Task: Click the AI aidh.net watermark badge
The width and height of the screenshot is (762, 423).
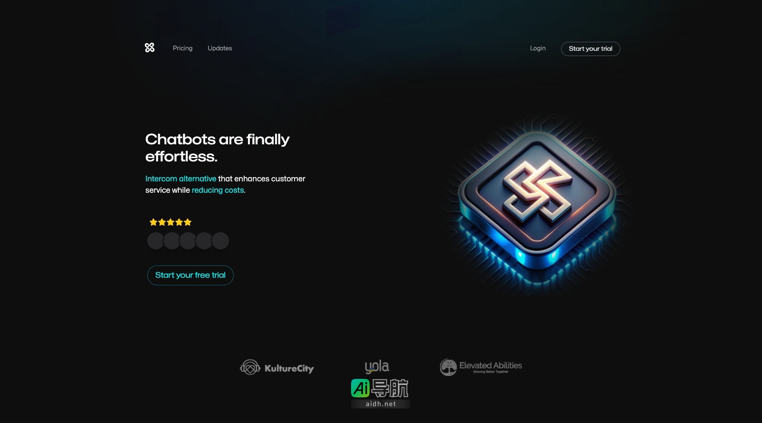Action: click(x=380, y=393)
